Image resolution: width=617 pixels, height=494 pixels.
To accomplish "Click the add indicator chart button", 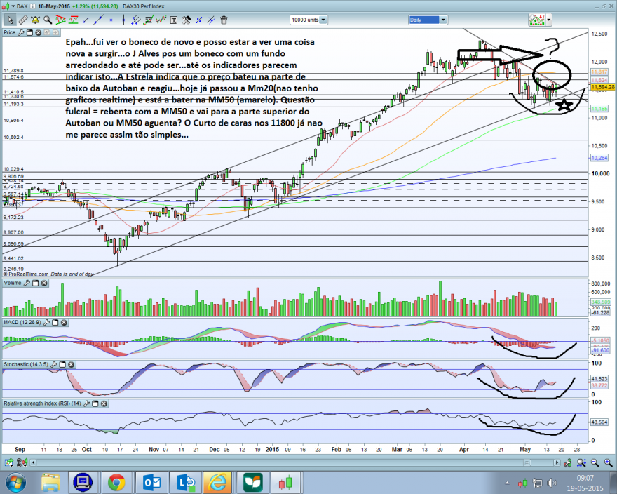I will tap(537, 20).
